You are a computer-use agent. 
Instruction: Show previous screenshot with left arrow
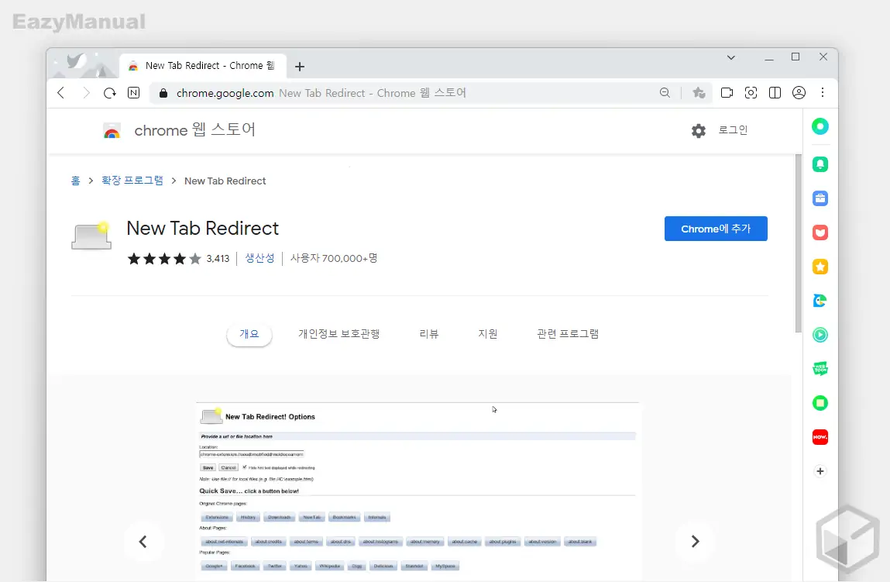tap(143, 542)
